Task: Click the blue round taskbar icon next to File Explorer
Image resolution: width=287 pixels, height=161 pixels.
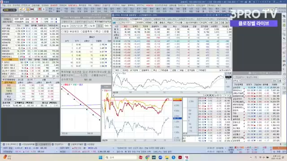Action: [174, 157]
